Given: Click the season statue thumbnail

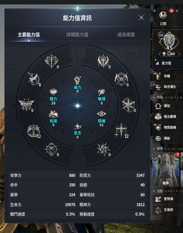Looking at the screenshot, I should (166, 169).
